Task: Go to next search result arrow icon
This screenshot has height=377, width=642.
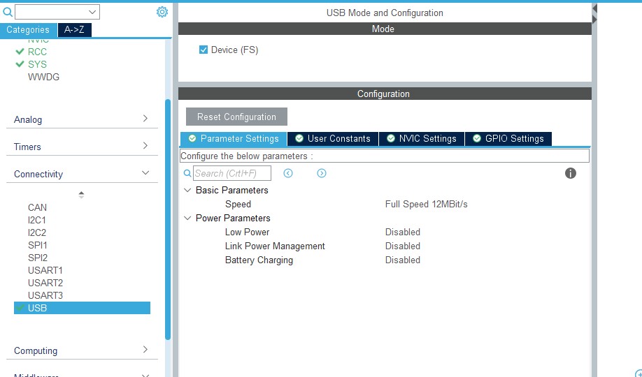Action: click(322, 173)
